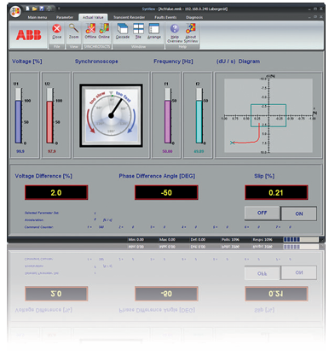Click the Slip value 0.21
Image resolution: width=329 pixels, height=351 pixels.
pyautogui.click(x=276, y=192)
